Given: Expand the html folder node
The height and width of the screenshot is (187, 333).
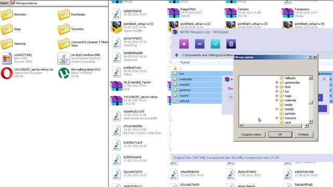Looking at the screenshot, I should pyautogui.click(x=277, y=87).
